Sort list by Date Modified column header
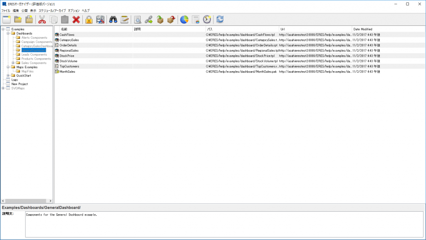The height and width of the screenshot is (240, 426). tap(363, 29)
